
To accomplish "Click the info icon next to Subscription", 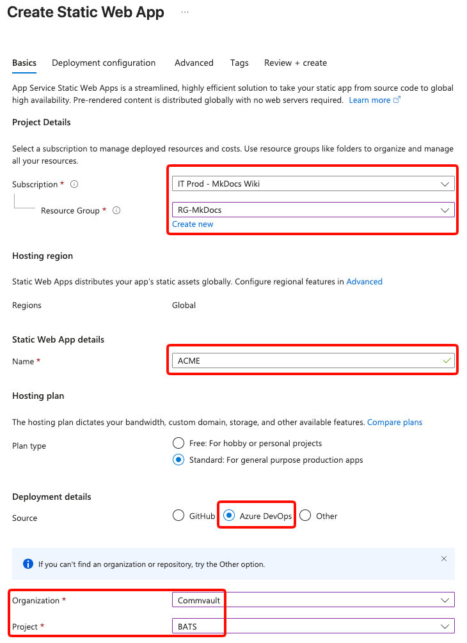I will tap(74, 184).
